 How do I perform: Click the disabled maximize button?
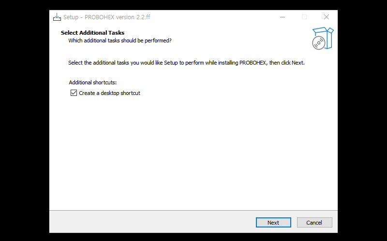[304, 17]
